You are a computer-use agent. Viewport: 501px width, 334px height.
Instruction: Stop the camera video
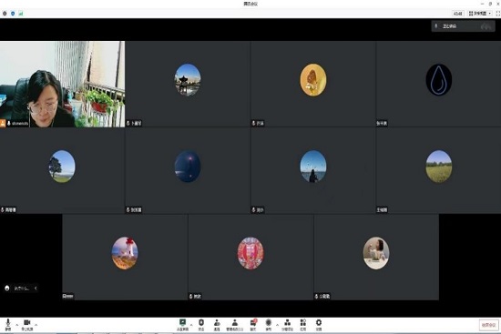tap(26, 324)
